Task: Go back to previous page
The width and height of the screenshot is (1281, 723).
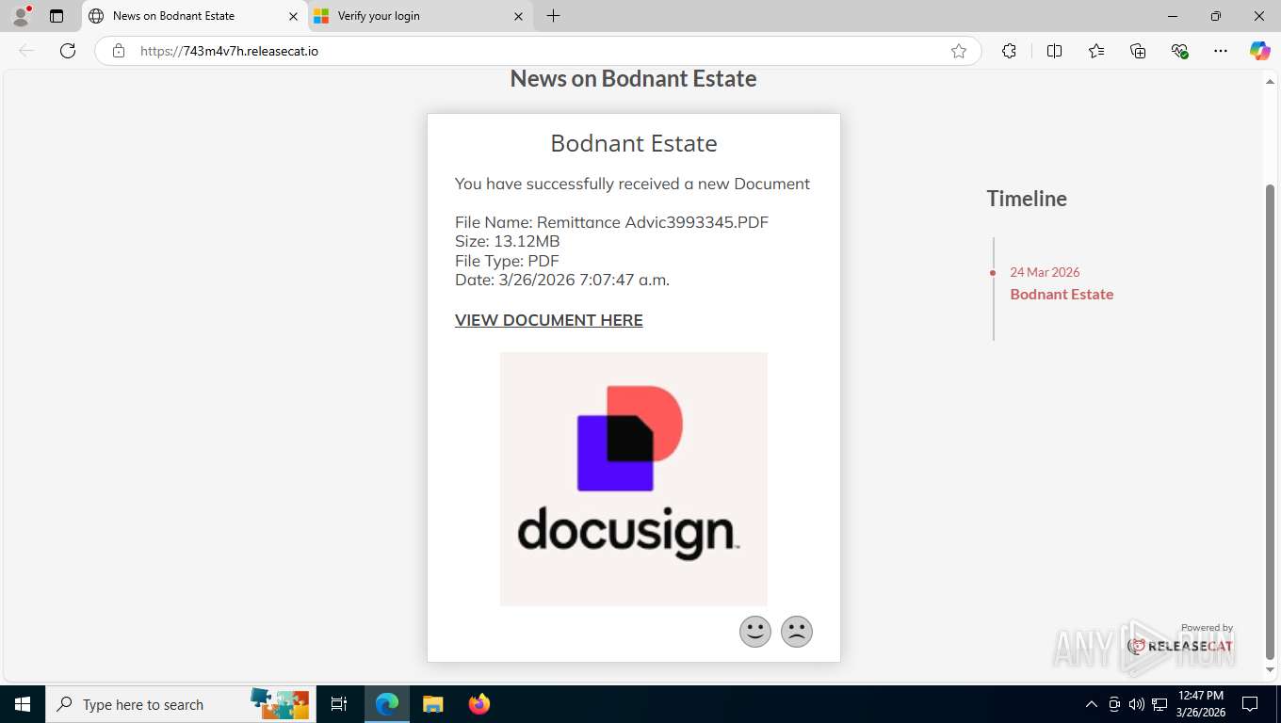Action: (26, 51)
